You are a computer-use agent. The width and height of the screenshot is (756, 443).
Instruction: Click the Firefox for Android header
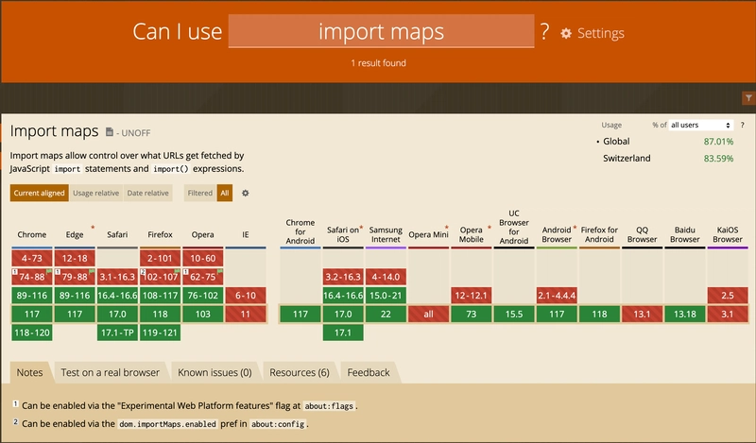pos(599,235)
